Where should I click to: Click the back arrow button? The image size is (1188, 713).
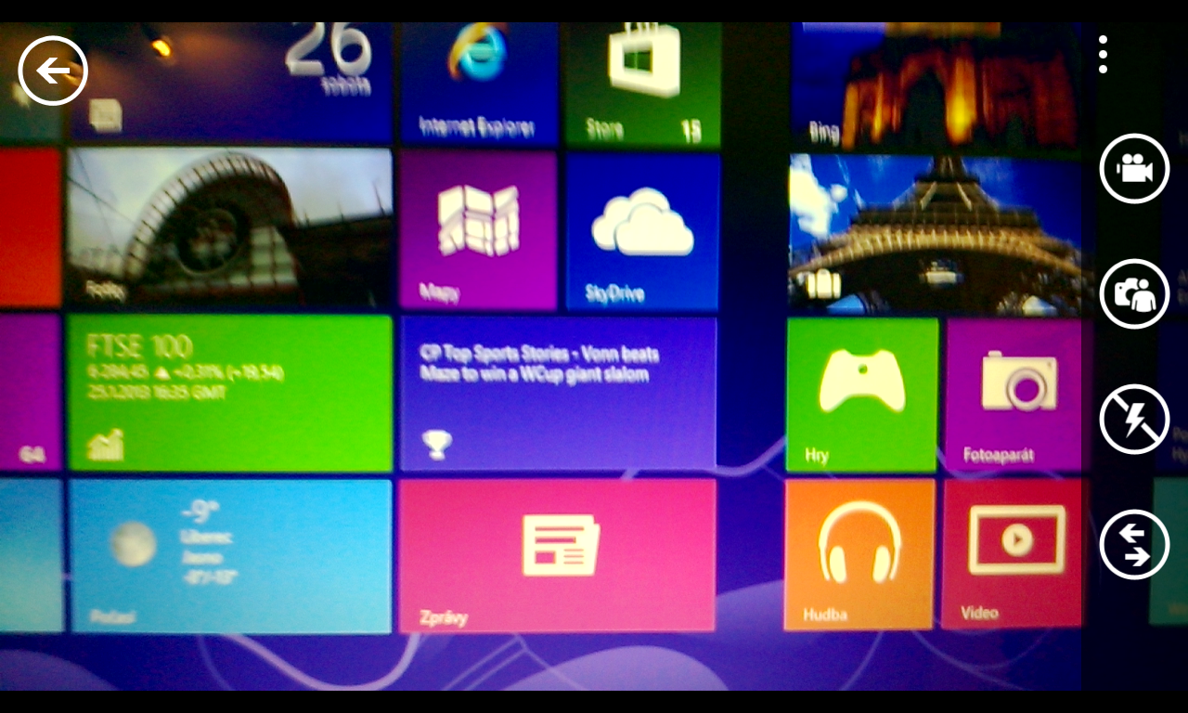[x=52, y=70]
